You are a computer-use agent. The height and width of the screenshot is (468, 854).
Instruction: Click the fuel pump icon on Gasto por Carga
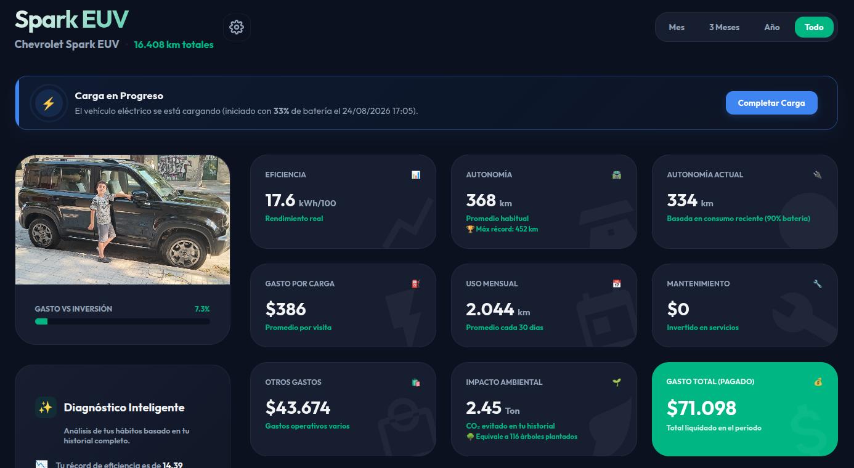pyautogui.click(x=416, y=284)
